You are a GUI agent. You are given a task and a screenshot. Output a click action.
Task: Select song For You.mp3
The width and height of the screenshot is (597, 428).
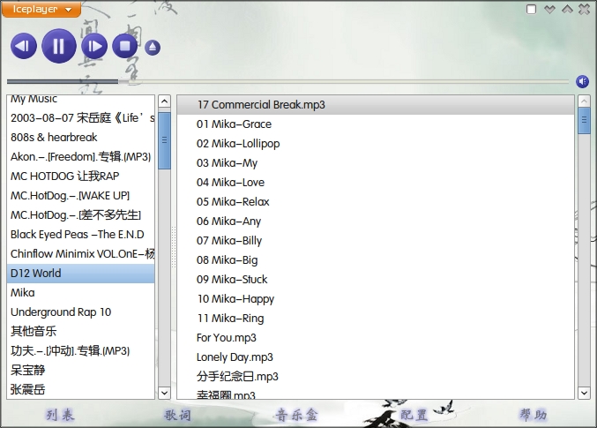[x=376, y=338]
